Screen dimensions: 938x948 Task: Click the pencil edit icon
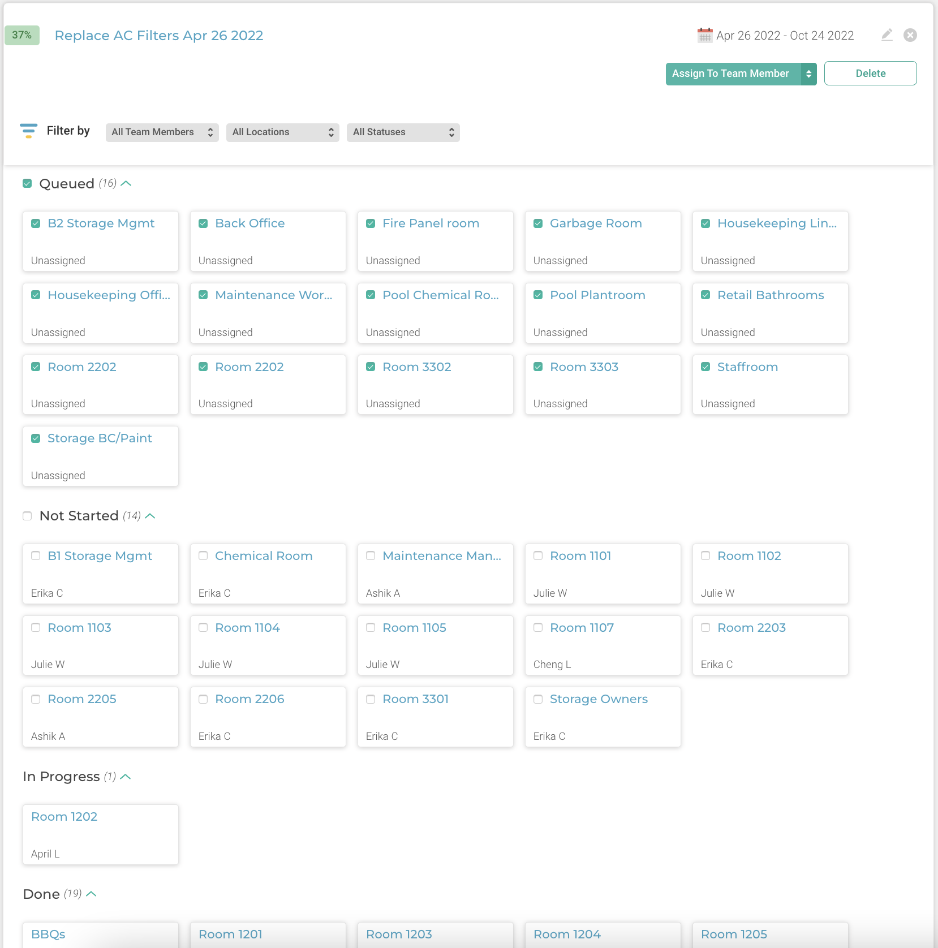coord(887,35)
